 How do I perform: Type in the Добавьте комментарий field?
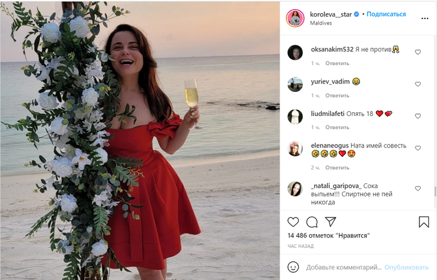click(x=343, y=267)
